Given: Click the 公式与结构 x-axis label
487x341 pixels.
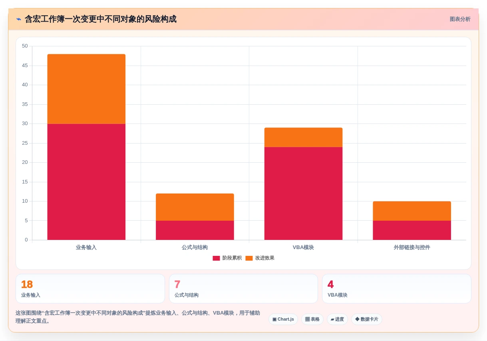Looking at the screenshot, I should click(195, 247).
